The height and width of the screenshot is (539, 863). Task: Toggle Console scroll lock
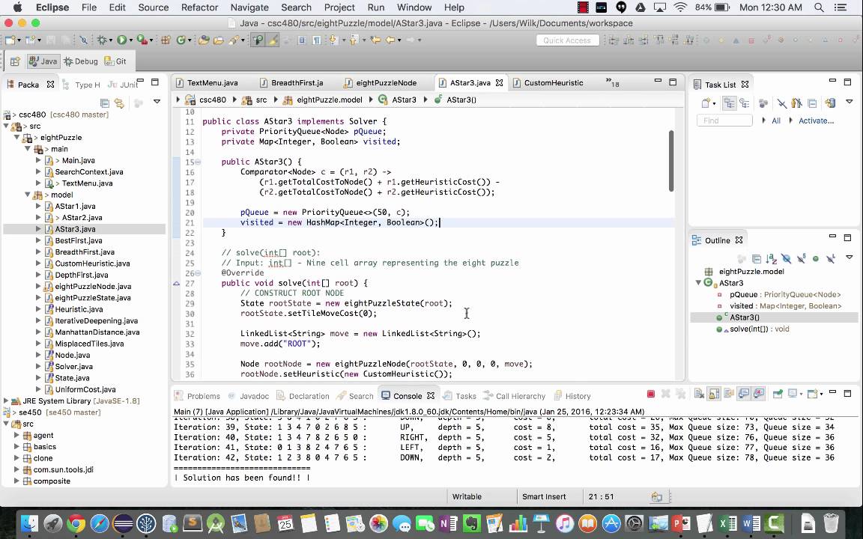[714, 394]
